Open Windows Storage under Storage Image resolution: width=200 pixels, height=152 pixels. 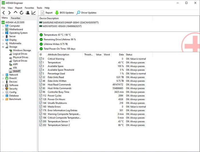click(22, 50)
